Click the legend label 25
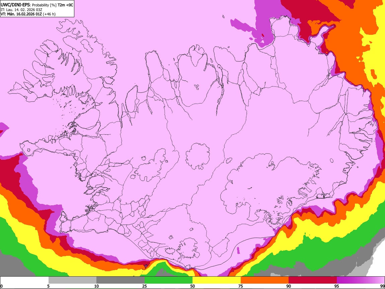The width and height of the screenshot is (385, 289). [x=144, y=286]
